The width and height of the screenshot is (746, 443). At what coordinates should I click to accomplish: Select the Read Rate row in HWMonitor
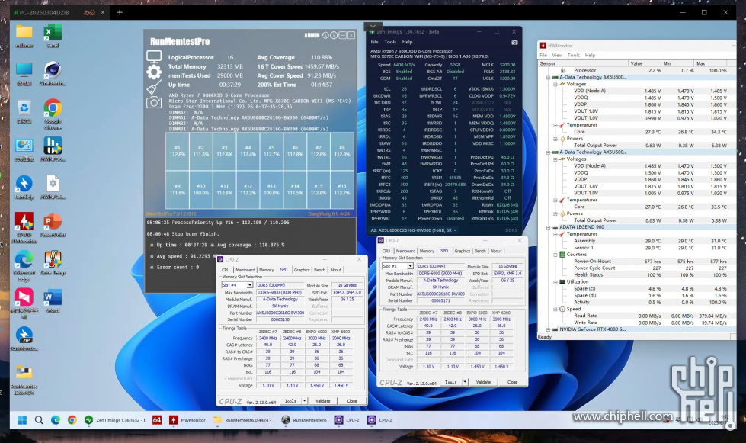(x=637, y=316)
